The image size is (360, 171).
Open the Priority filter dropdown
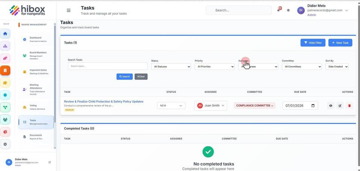(x=215, y=67)
